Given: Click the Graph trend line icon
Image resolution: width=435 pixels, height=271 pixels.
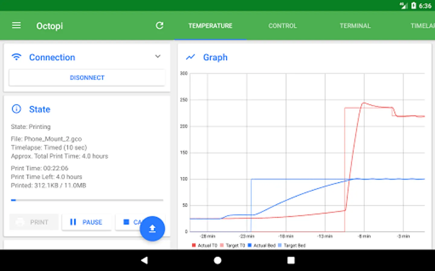Looking at the screenshot, I should [x=190, y=57].
